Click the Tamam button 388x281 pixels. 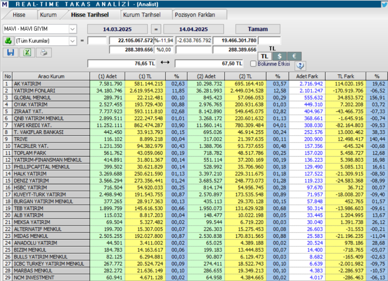click(x=258, y=29)
